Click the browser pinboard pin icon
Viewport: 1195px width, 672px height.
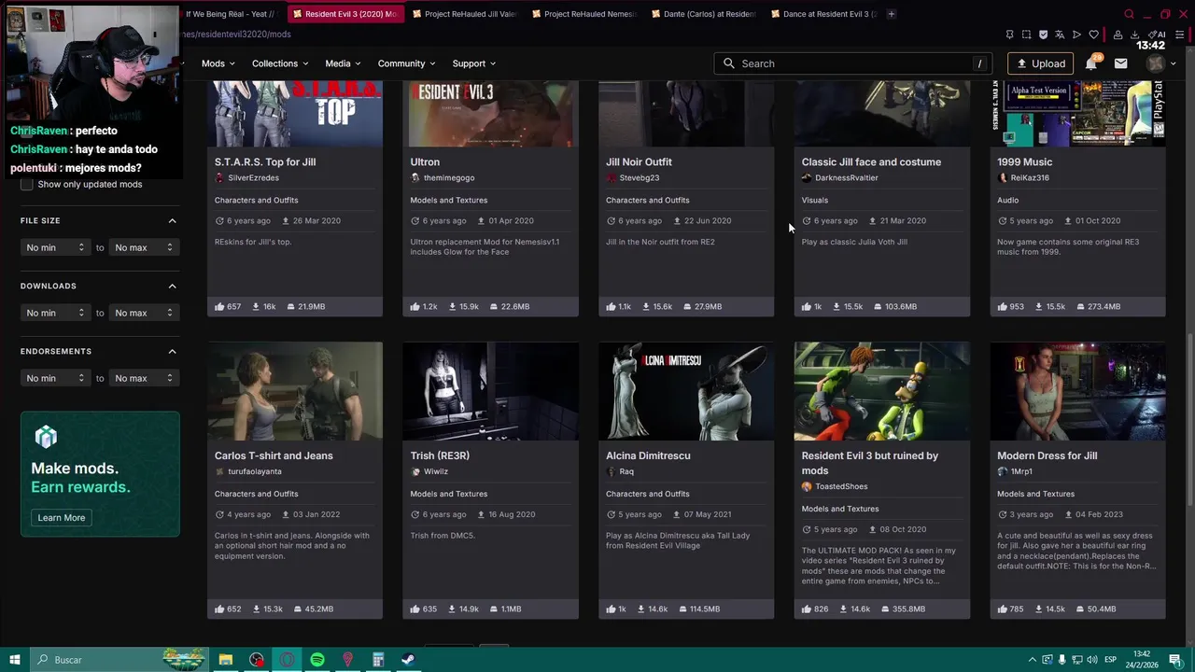click(1009, 35)
